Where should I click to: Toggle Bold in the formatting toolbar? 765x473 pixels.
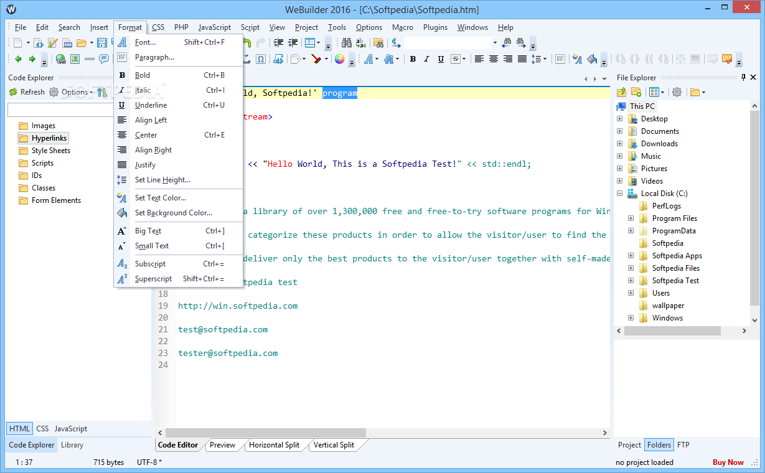click(x=412, y=59)
